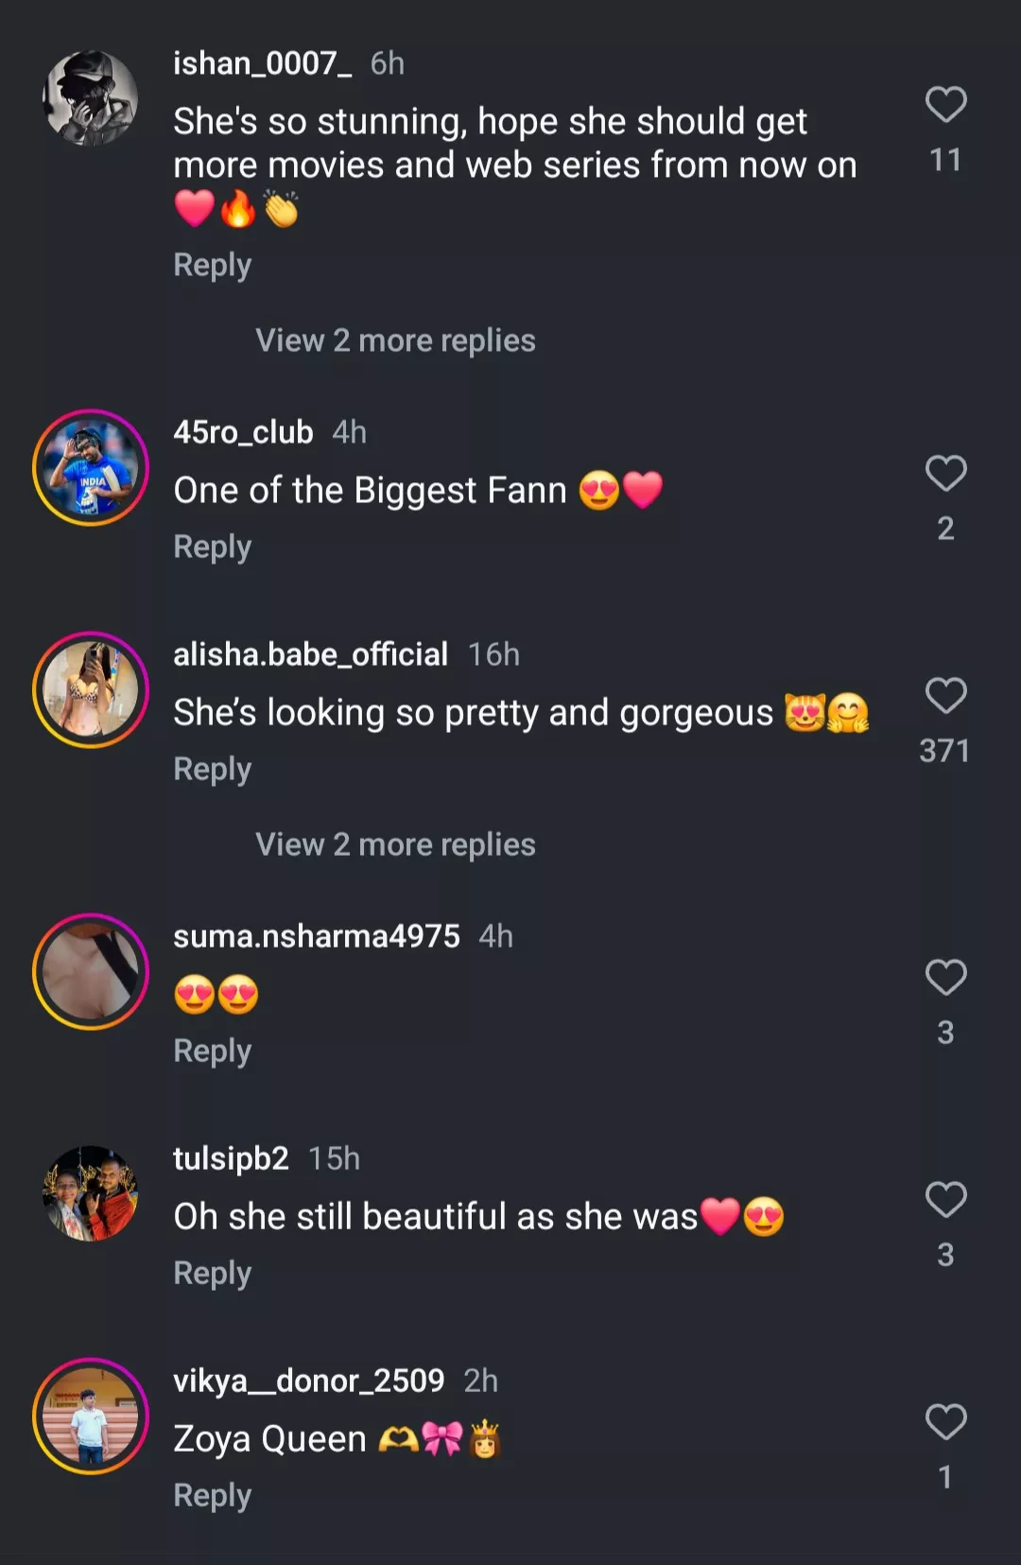The width and height of the screenshot is (1021, 1565).
Task: Tap the 2 likes count on 45ro_club's comment
Action: [x=946, y=530]
